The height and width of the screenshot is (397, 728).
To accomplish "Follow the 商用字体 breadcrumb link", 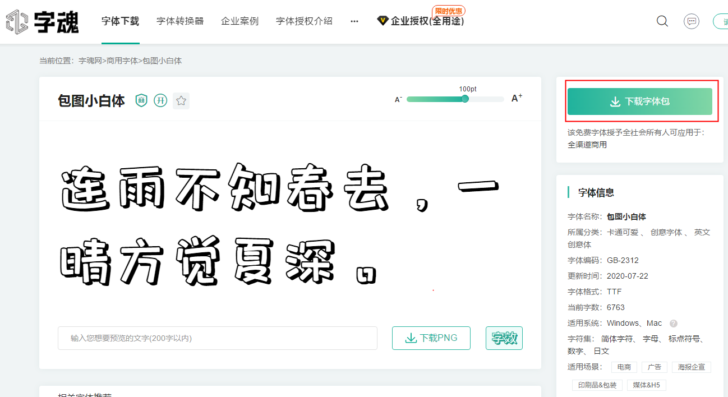I will (x=122, y=61).
